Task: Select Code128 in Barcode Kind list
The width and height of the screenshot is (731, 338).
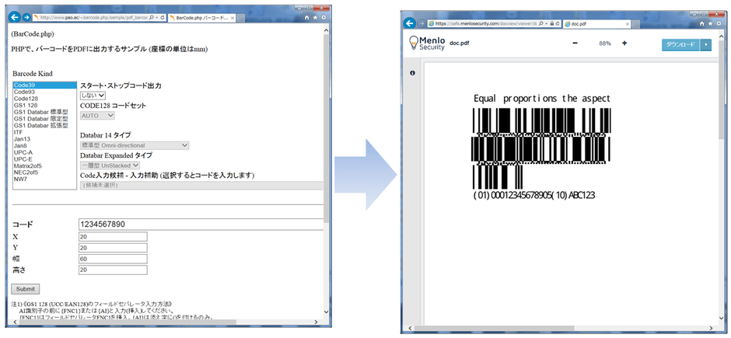Action: point(44,99)
